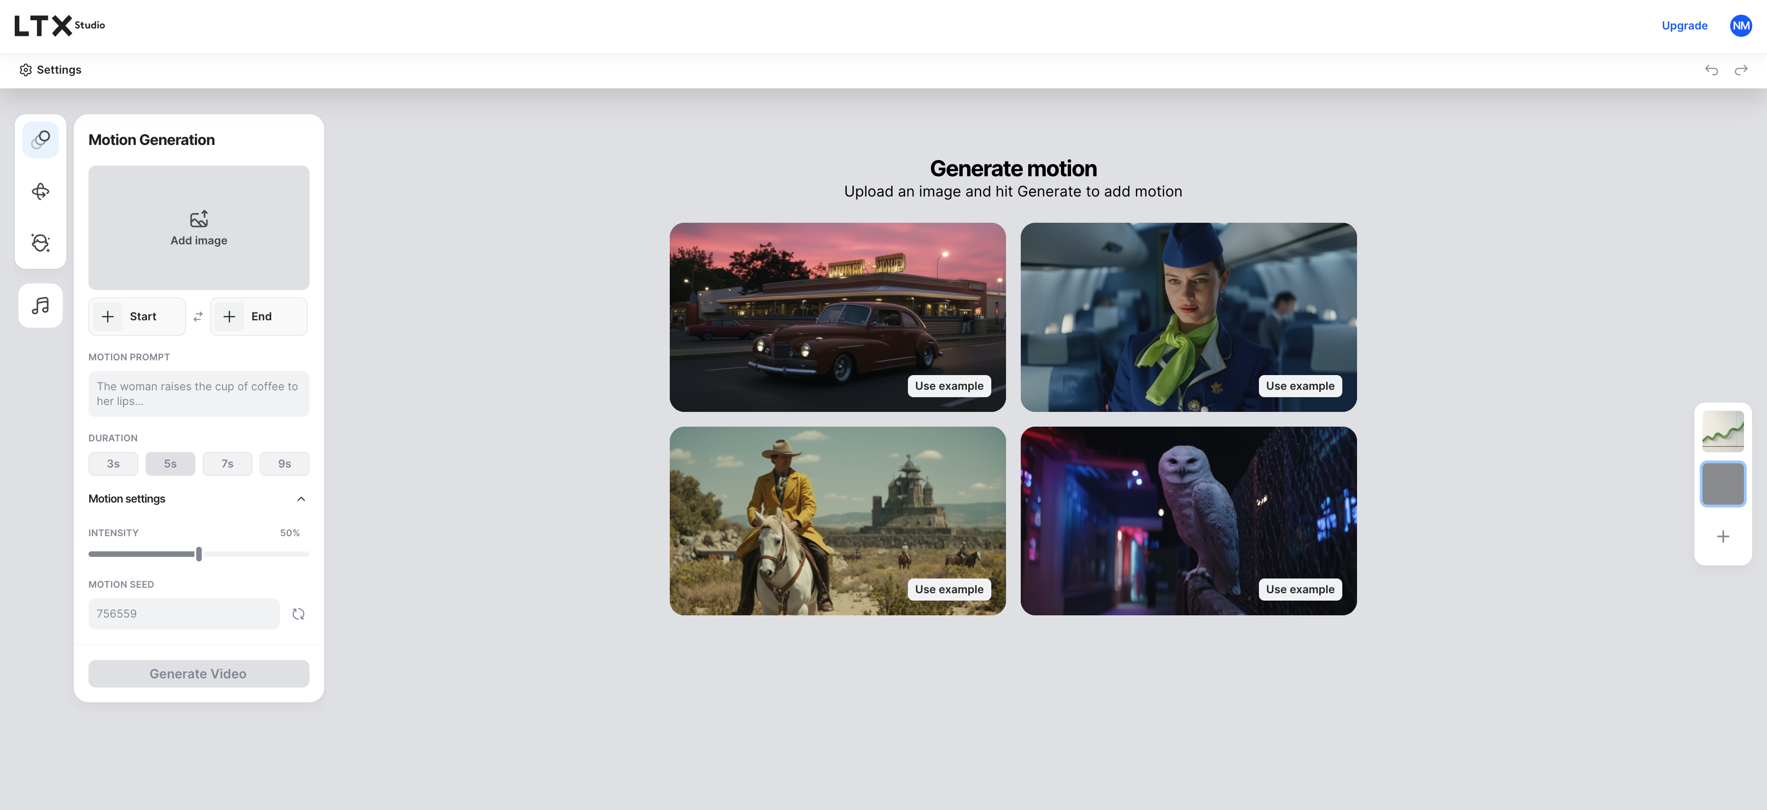Click the intensity slider handle

199,554
